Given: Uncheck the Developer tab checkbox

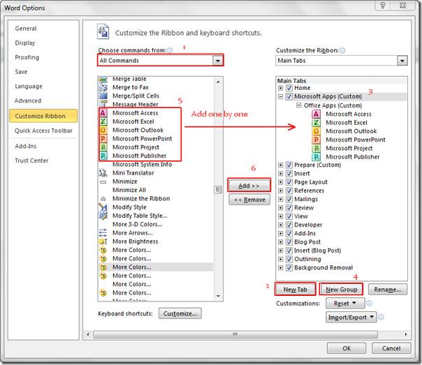Looking at the screenshot, I should 289,225.
